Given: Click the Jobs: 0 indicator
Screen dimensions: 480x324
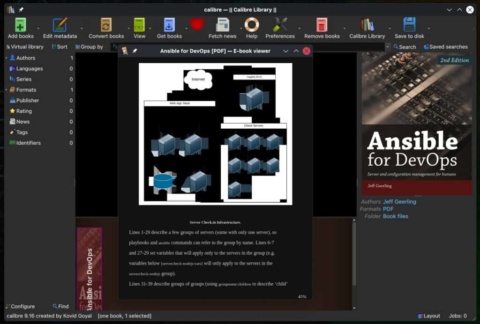Looking at the screenshot, I should pyautogui.click(x=457, y=316).
